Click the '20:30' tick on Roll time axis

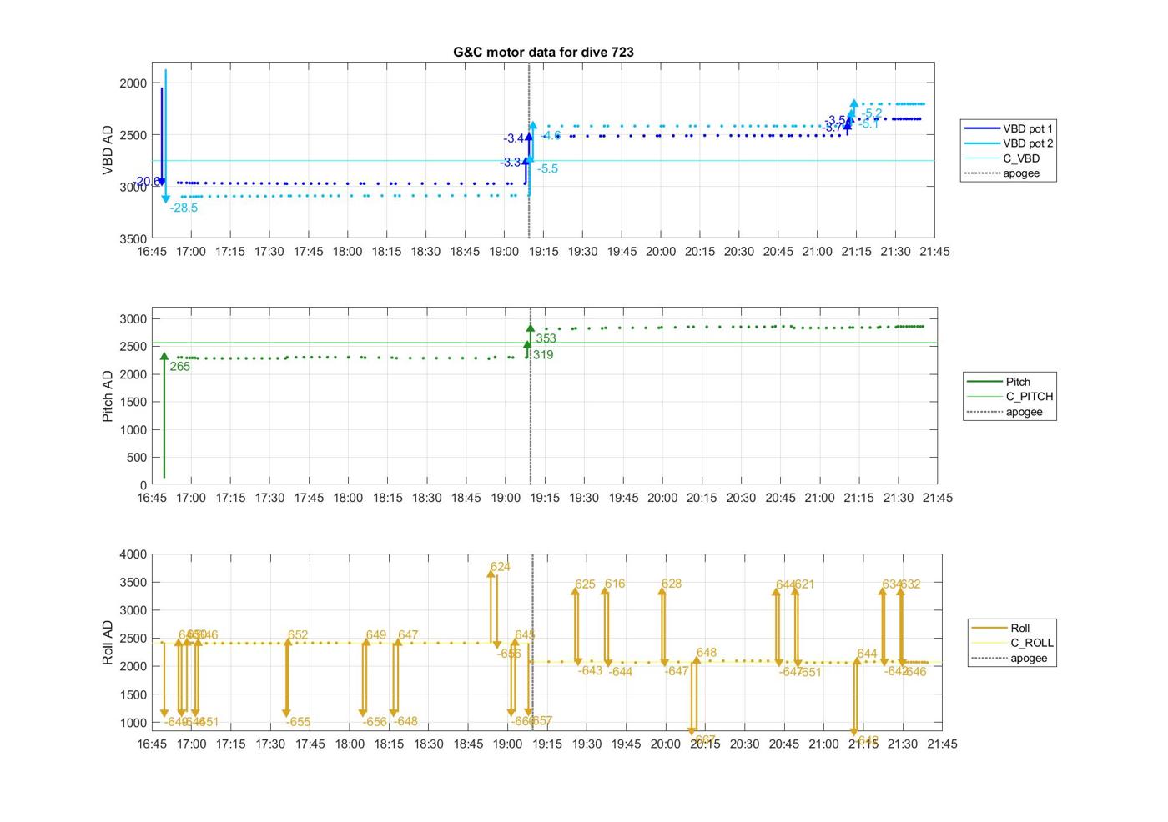click(x=745, y=744)
